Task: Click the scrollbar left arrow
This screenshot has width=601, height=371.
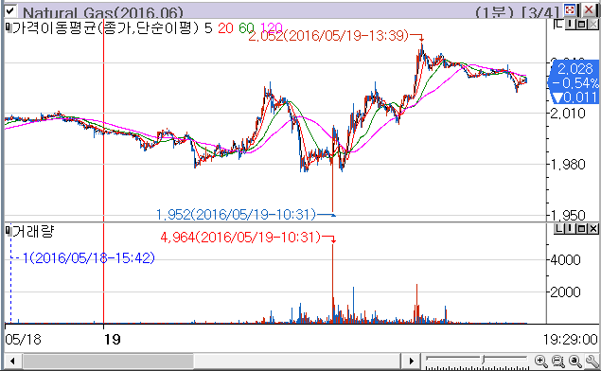Action: tap(12, 361)
